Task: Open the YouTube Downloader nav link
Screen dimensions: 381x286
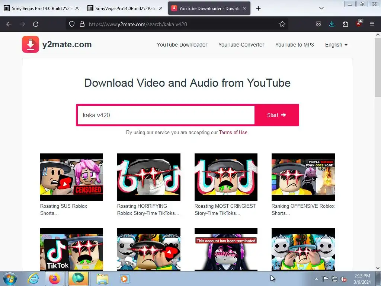Action: click(x=182, y=45)
